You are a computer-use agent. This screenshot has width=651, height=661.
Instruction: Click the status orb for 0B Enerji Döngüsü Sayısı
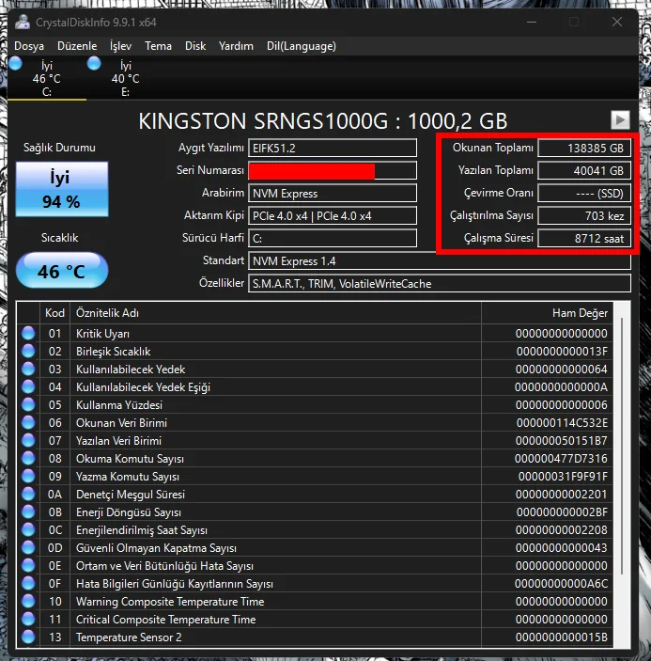[28, 511]
